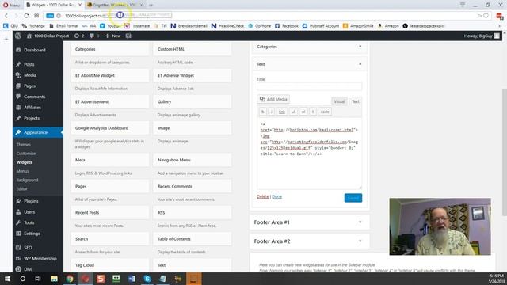Click Add Media button
This screenshot has height=285, width=507.
click(x=273, y=99)
